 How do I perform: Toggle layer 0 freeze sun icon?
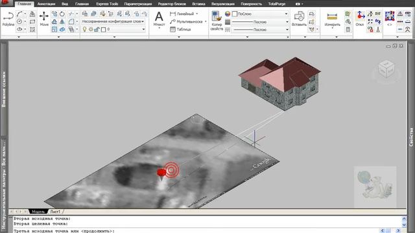(91, 29)
